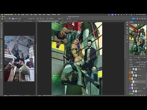This screenshot has width=147, height=110.
Task: Select the Move tool in the toolbar
Action: pos(2,23)
